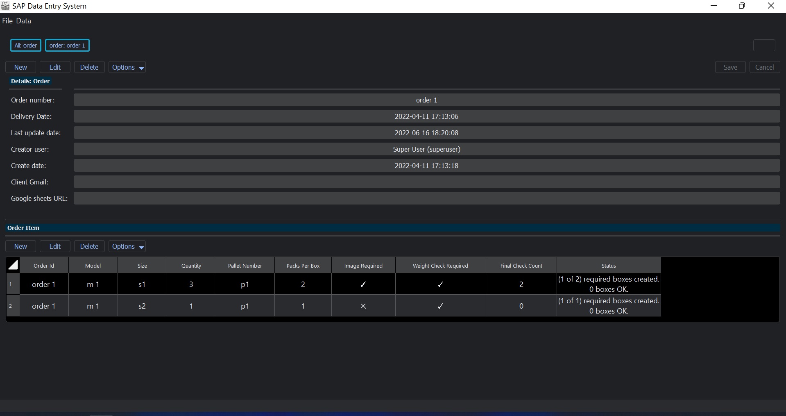Click pallet 'p1' cell in s2 row
Viewport: 786px width, 416px height.
(245, 306)
